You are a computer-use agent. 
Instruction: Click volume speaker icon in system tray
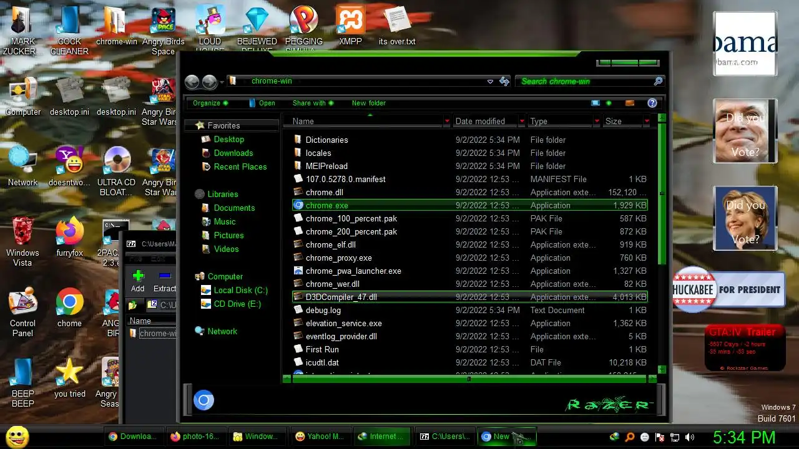[690, 437]
